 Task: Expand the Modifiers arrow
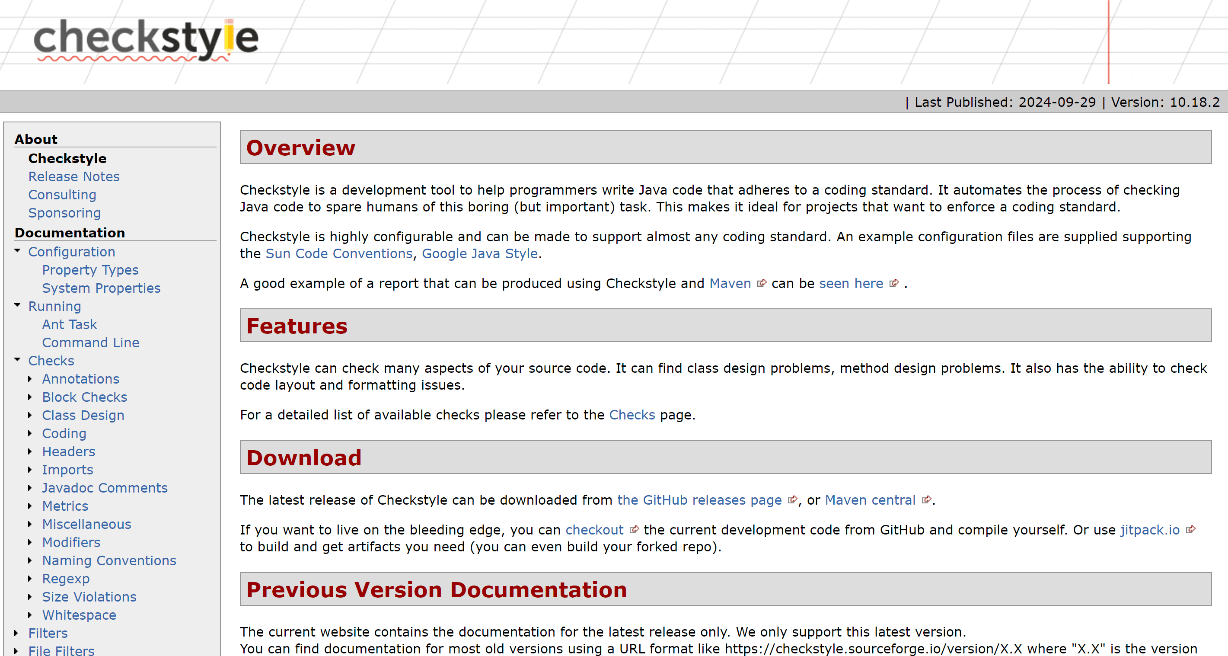click(x=30, y=542)
